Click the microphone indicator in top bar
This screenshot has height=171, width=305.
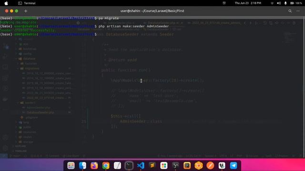(285, 3)
